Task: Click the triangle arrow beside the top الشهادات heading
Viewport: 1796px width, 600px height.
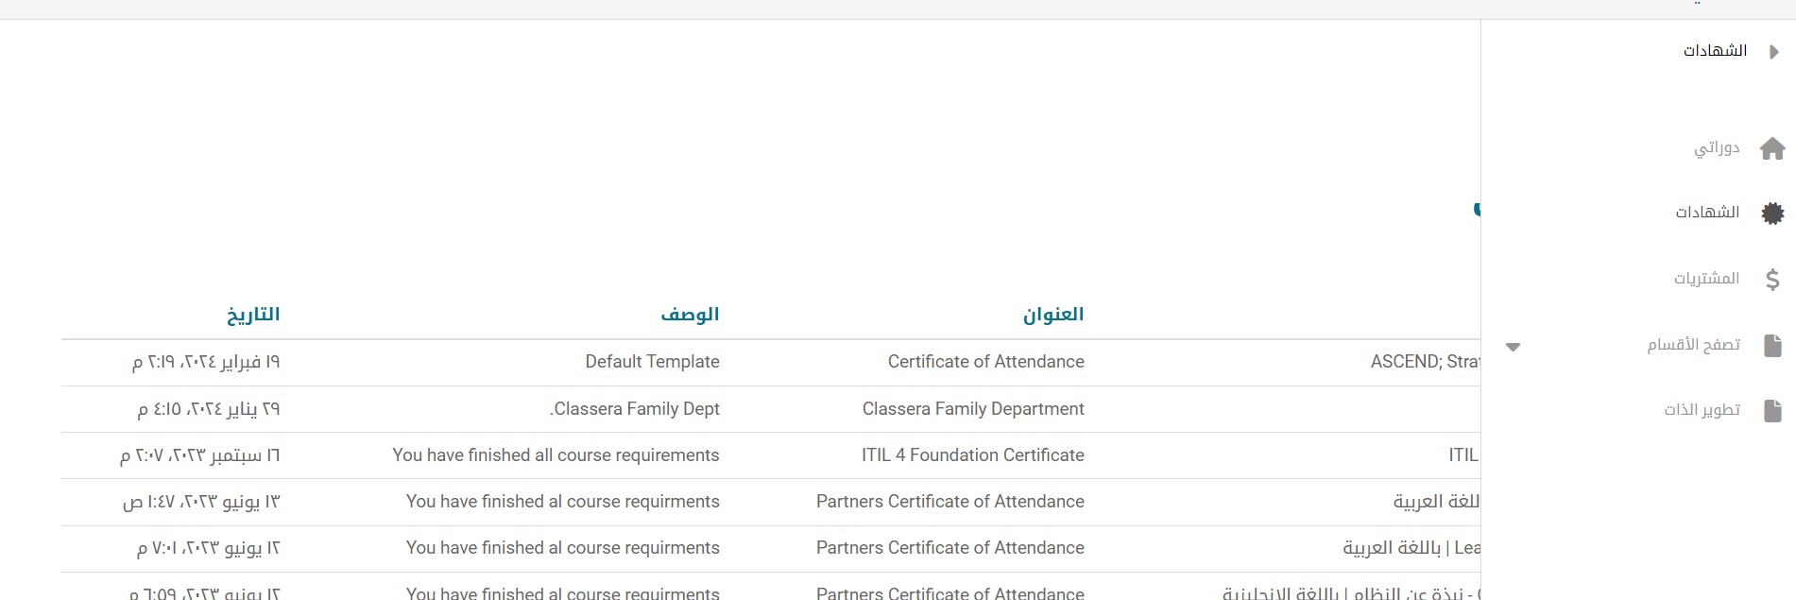Action: pos(1774,52)
